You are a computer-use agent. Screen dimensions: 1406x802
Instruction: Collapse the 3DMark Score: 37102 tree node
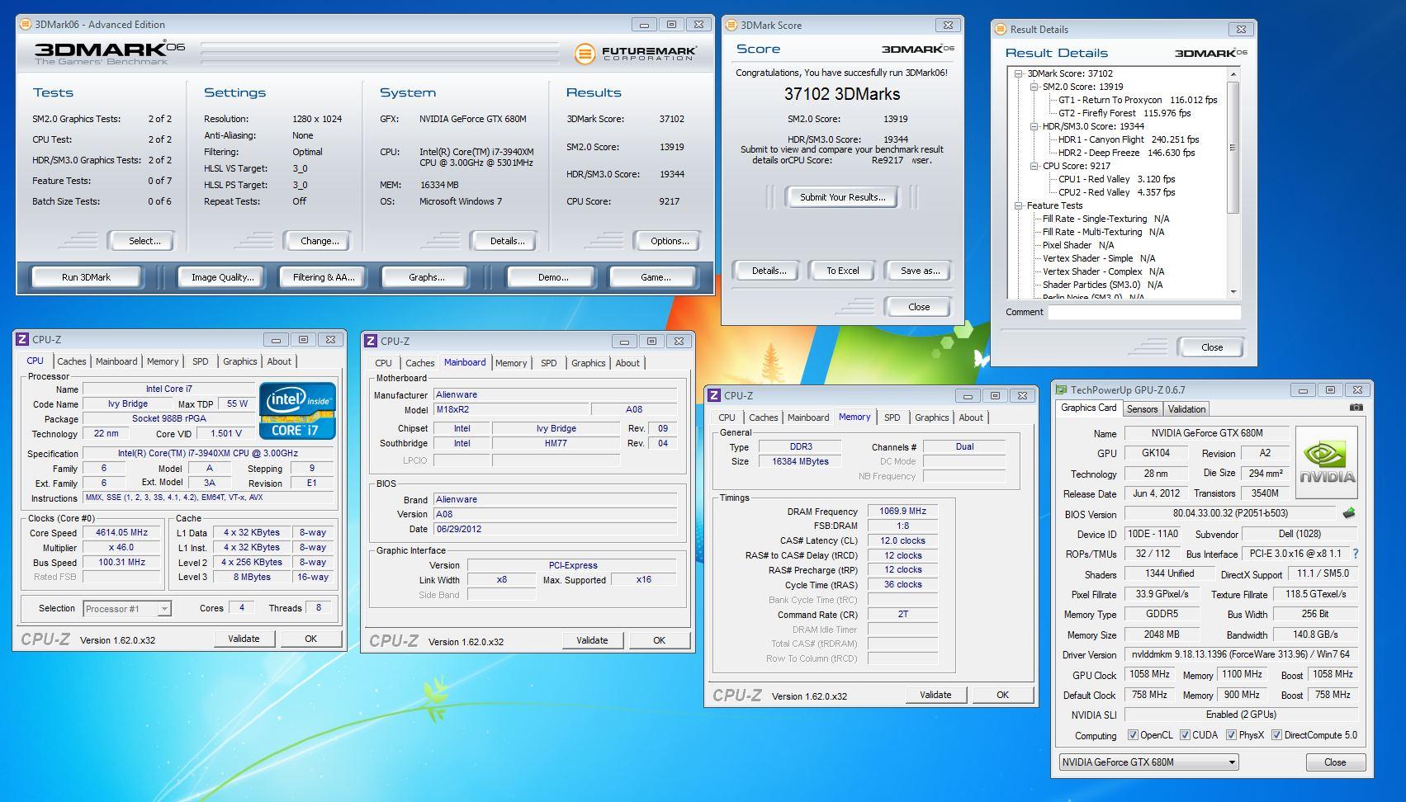click(x=1020, y=73)
